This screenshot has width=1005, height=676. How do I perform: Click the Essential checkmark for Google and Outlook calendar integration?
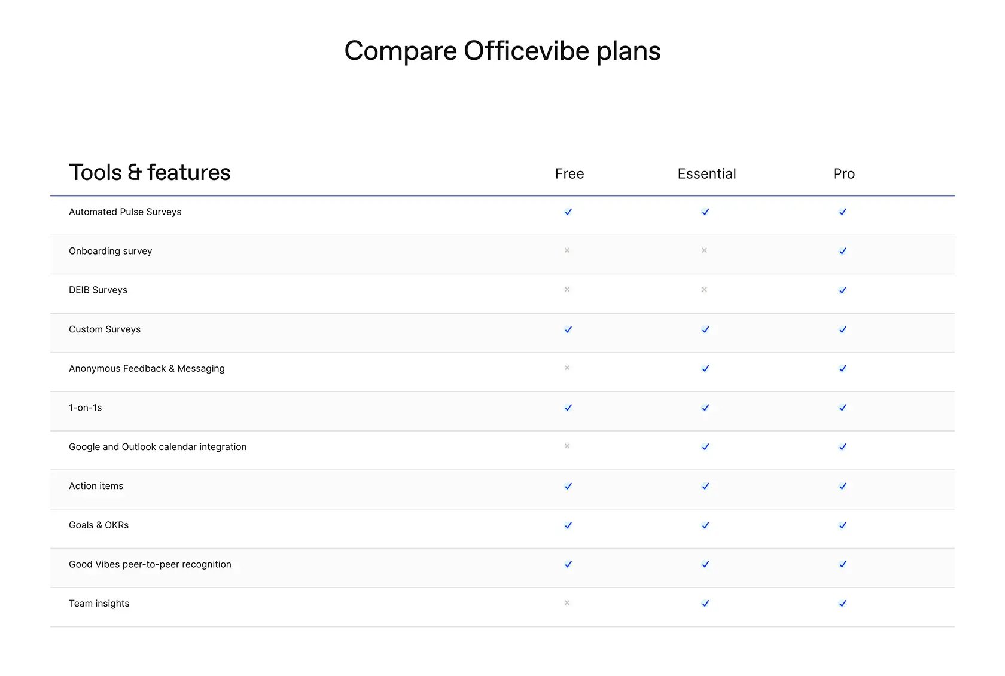coord(706,447)
